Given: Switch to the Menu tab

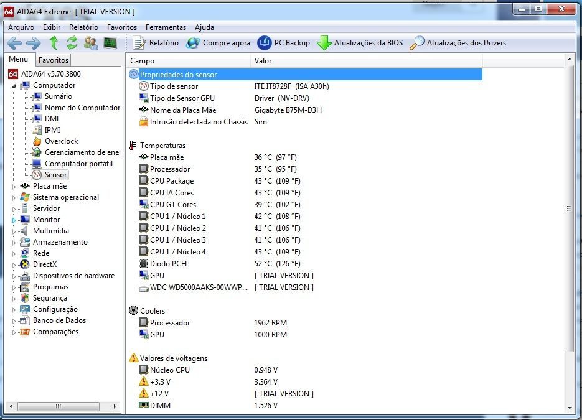Looking at the screenshot, I should pos(19,59).
